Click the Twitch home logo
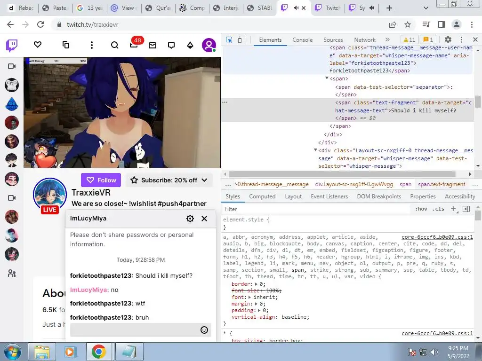 (x=12, y=46)
